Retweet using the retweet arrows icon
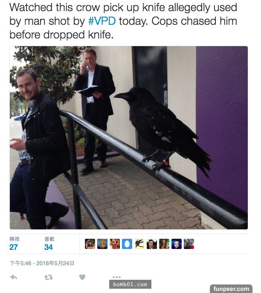This screenshot has height=293, width=261. [49, 277]
